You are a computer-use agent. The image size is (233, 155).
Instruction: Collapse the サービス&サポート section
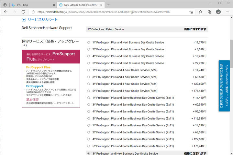pyautogui.click(x=24, y=20)
